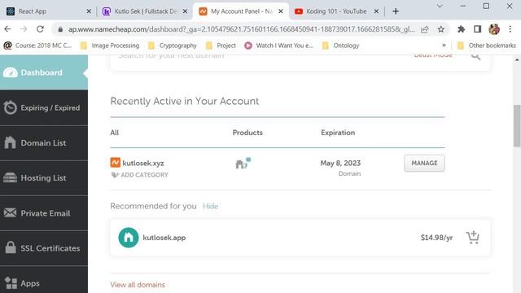This screenshot has width=521, height=293.
Task: Click the Domain List house icon
Action: (x=11, y=142)
